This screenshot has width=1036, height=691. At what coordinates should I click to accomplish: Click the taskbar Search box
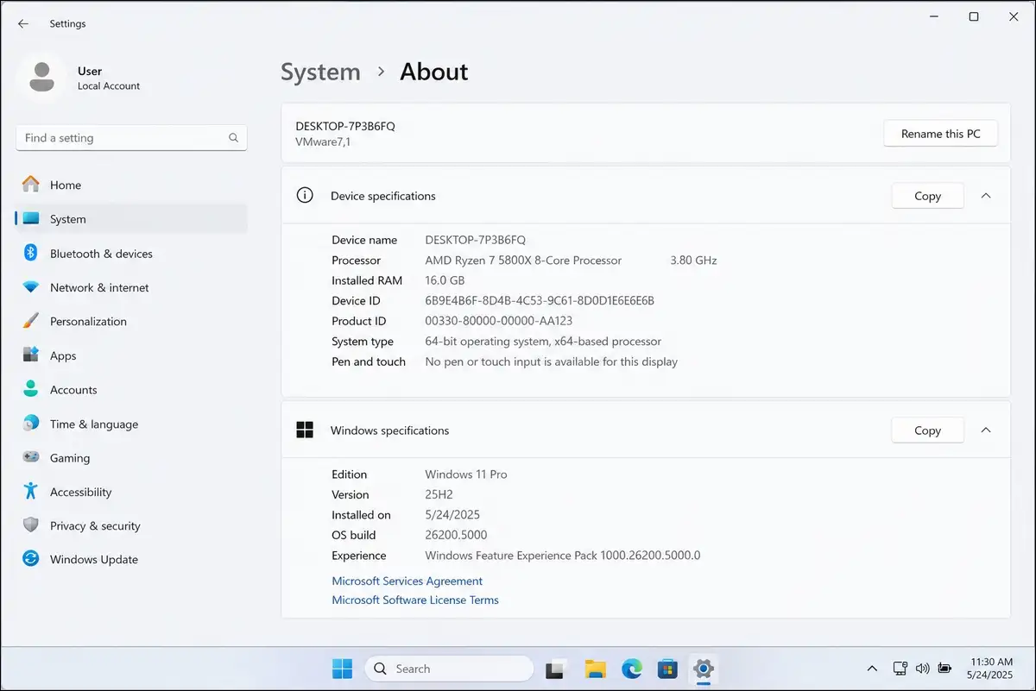pos(449,669)
